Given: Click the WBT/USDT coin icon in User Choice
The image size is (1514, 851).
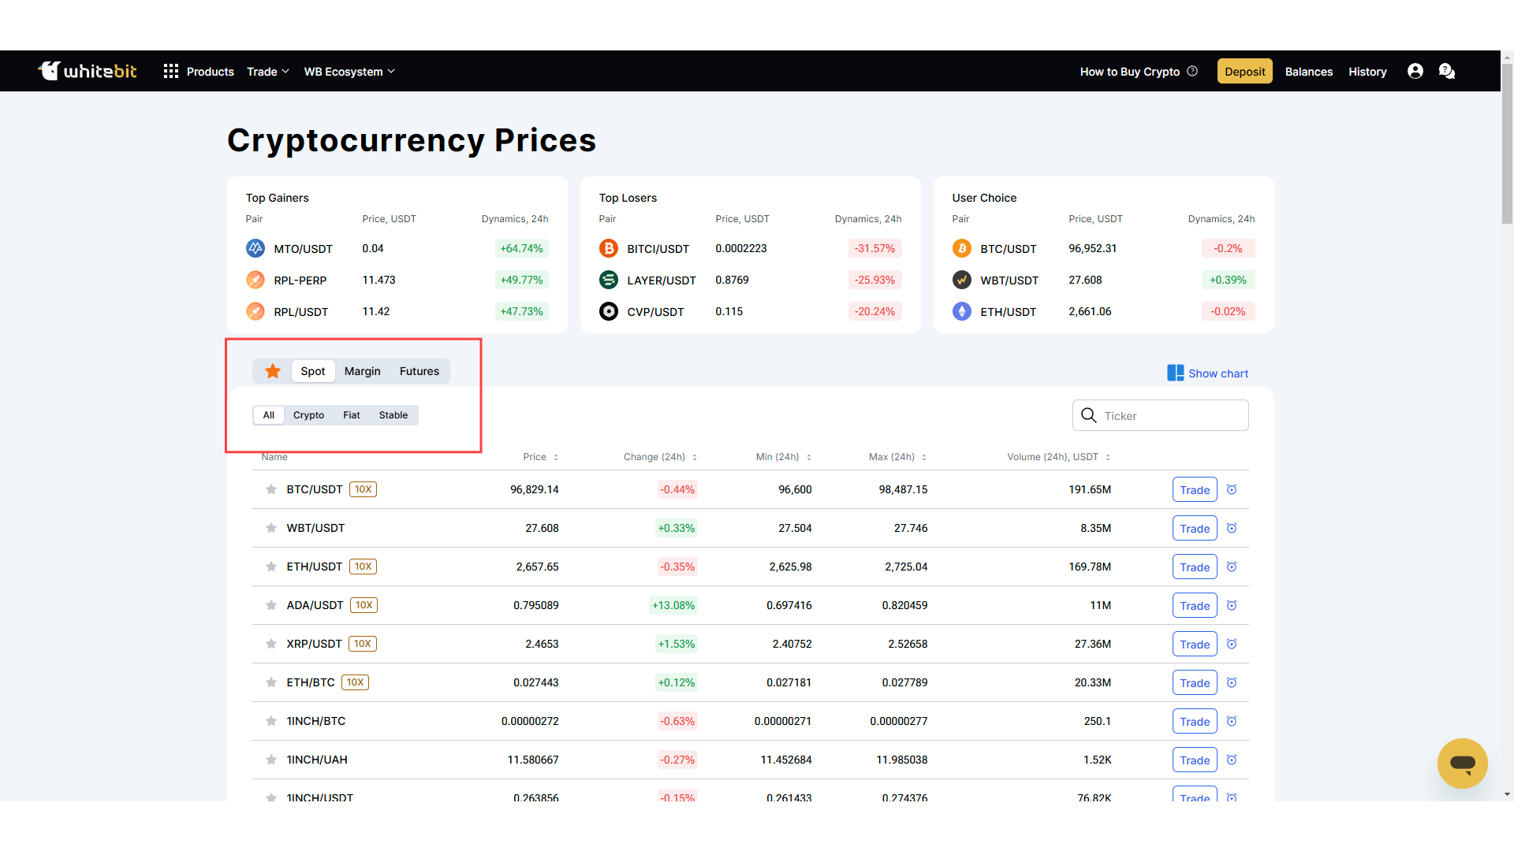Looking at the screenshot, I should [x=962, y=280].
